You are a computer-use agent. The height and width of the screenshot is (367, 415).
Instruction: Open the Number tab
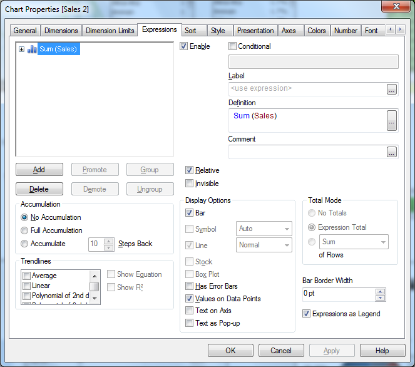(346, 31)
